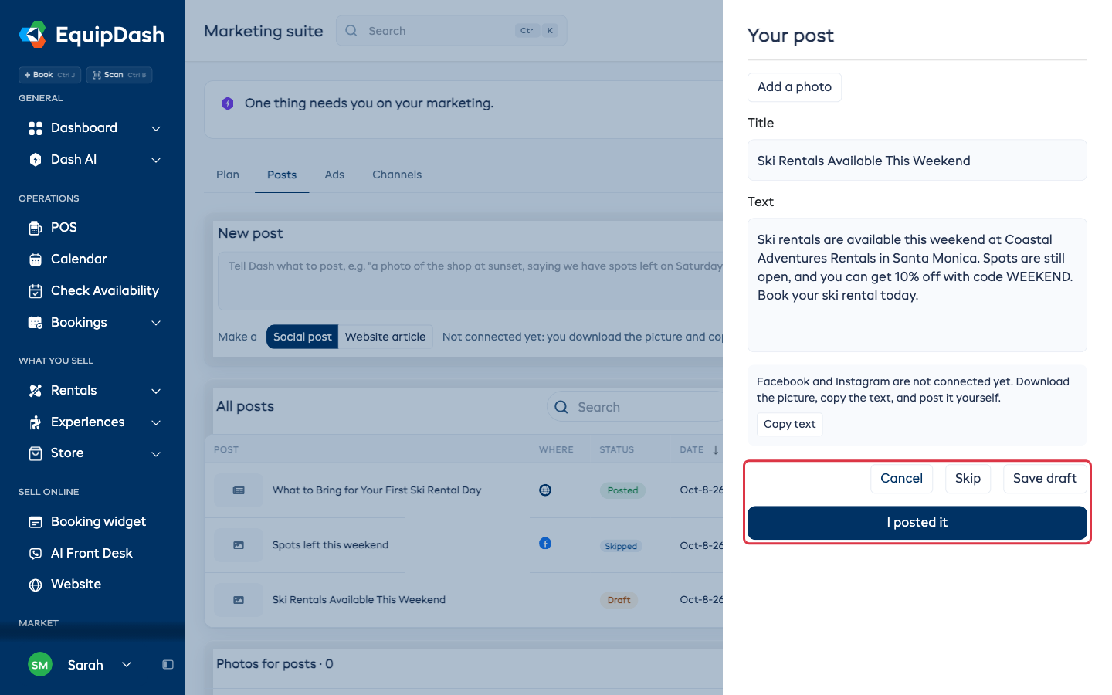The image size is (1112, 695).
Task: Click the Bookings sidebar icon
Action: (36, 323)
